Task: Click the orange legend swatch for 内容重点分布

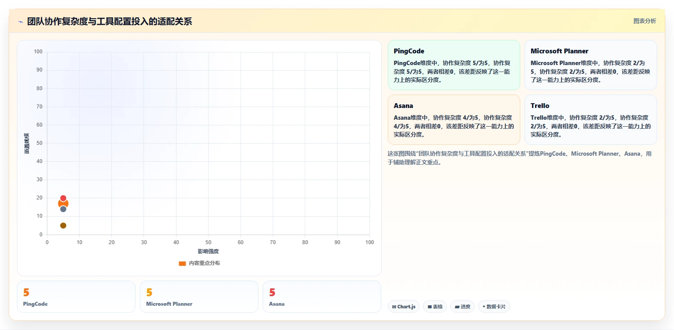Action: pyautogui.click(x=182, y=264)
